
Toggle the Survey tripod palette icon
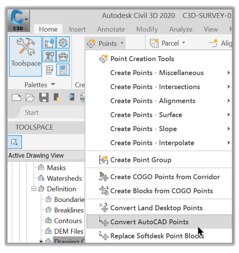point(50,56)
